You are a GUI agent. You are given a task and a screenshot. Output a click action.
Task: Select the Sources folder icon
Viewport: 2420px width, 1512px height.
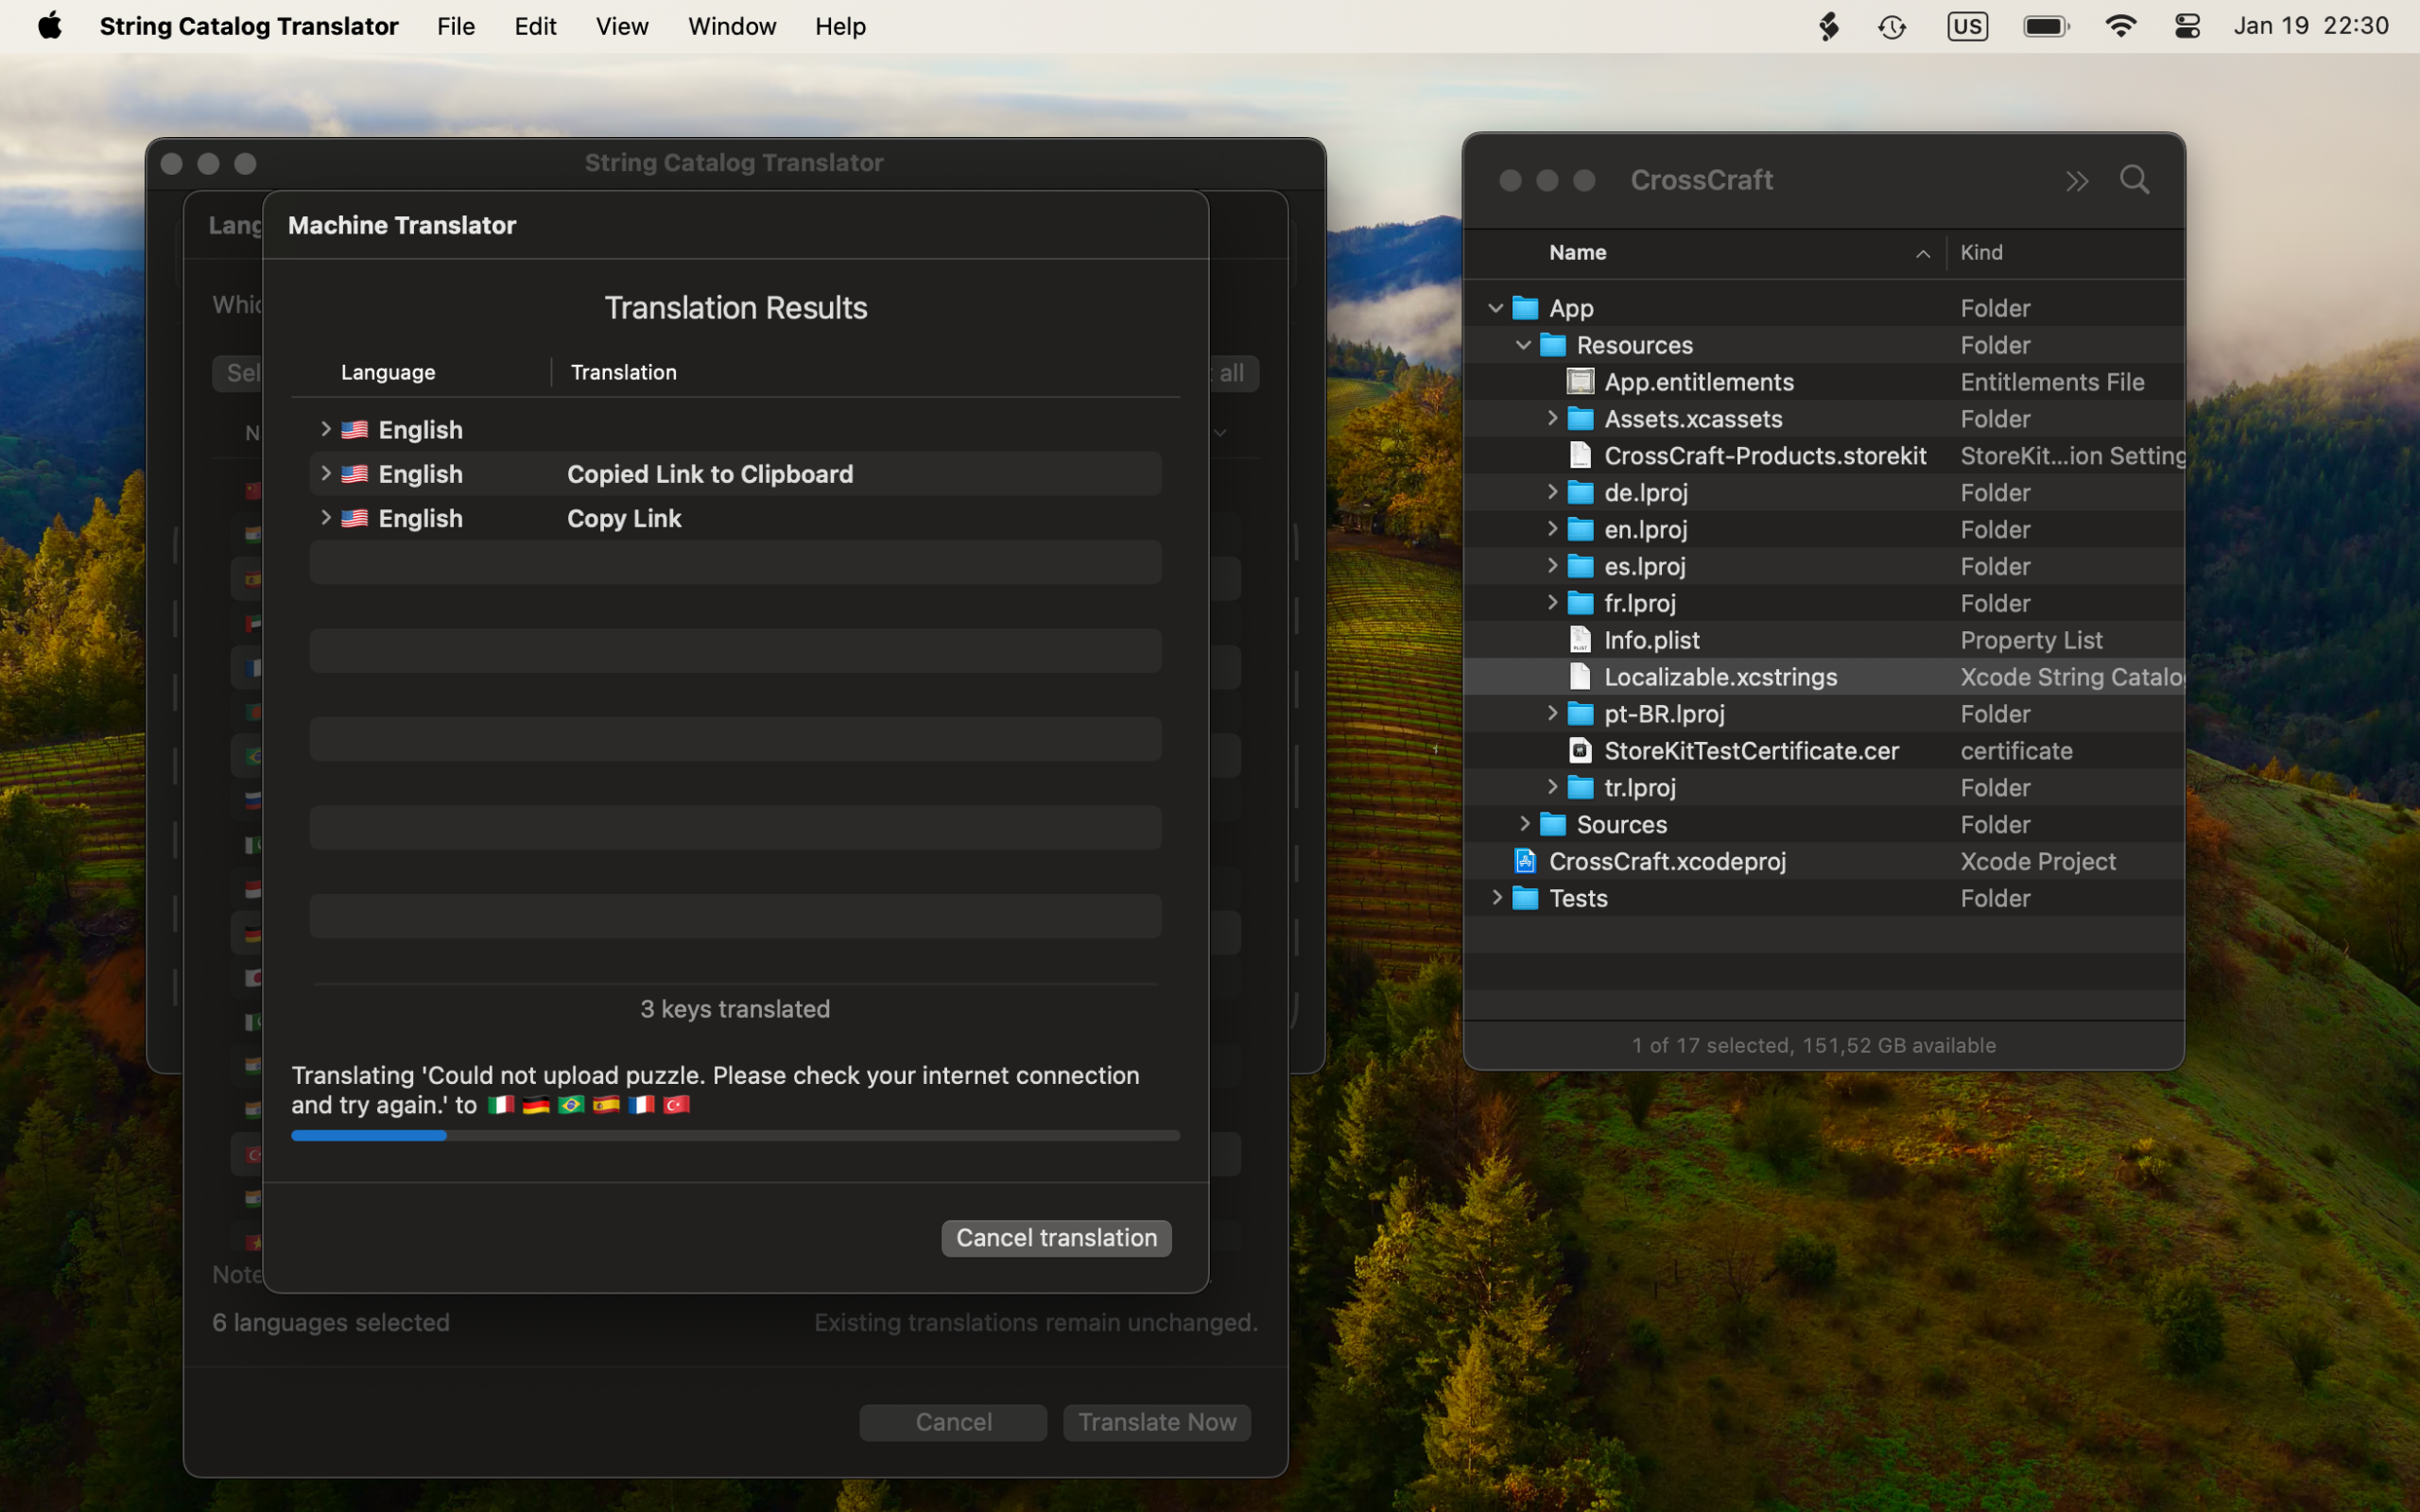(1553, 825)
